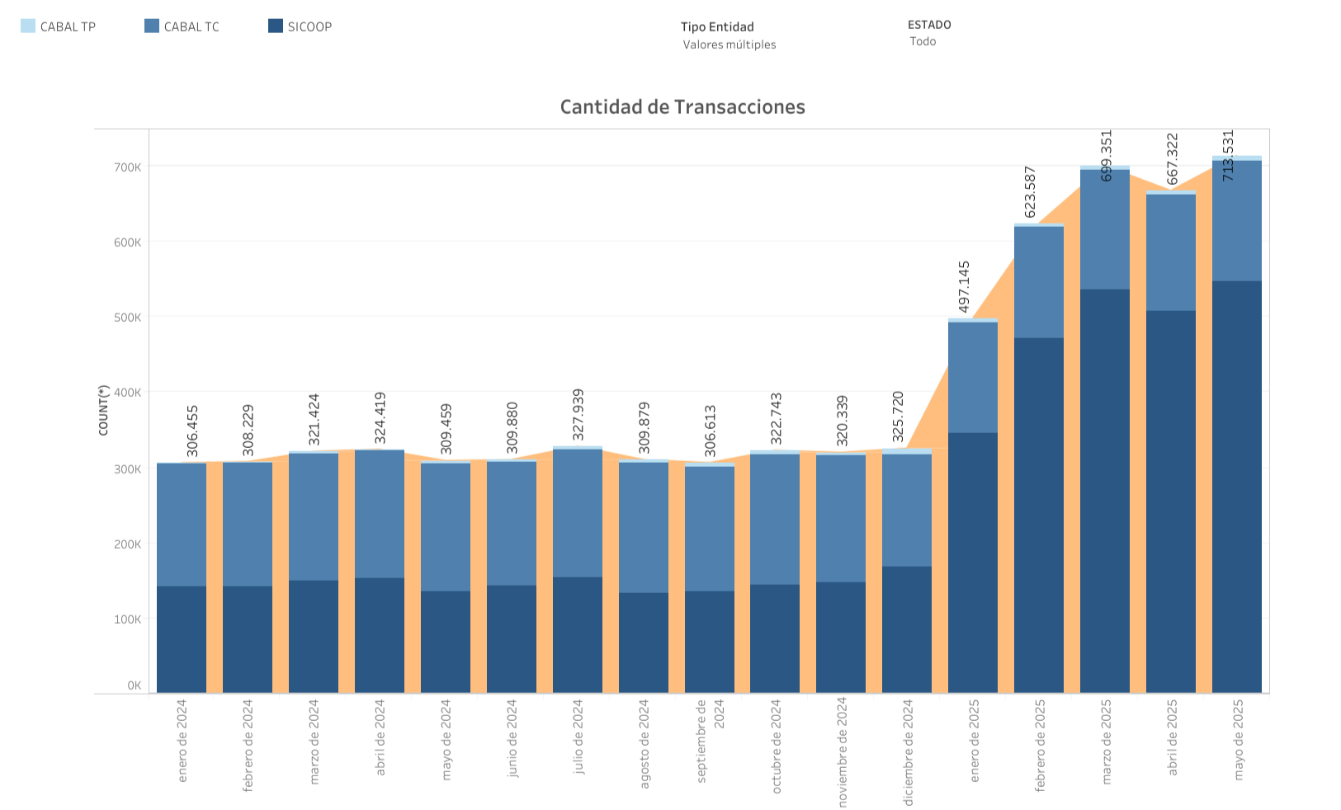This screenshot has width=1341, height=810.
Task: Click the 497.145 label above enero 2025
Action: click(964, 286)
